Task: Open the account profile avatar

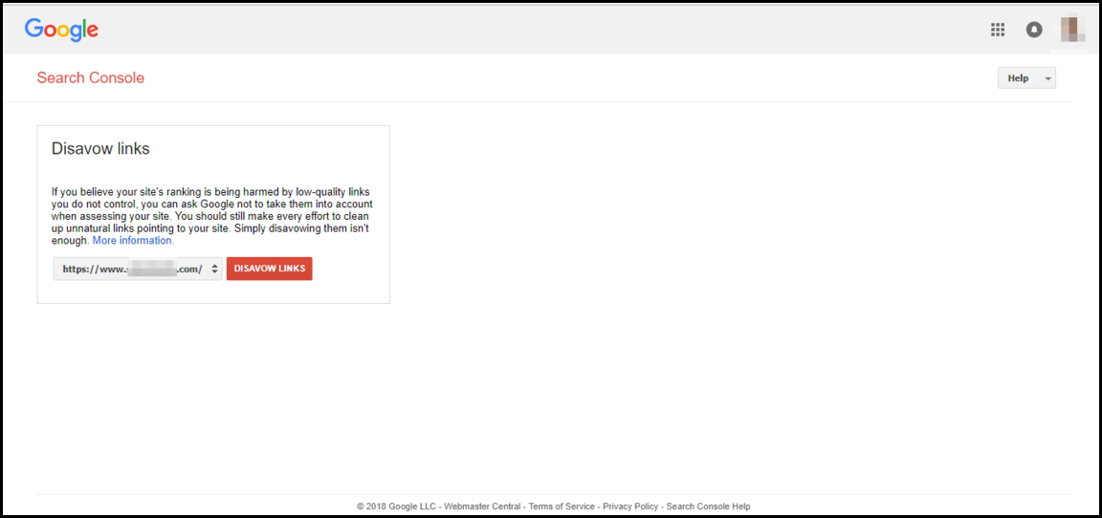Action: pos(1073,30)
